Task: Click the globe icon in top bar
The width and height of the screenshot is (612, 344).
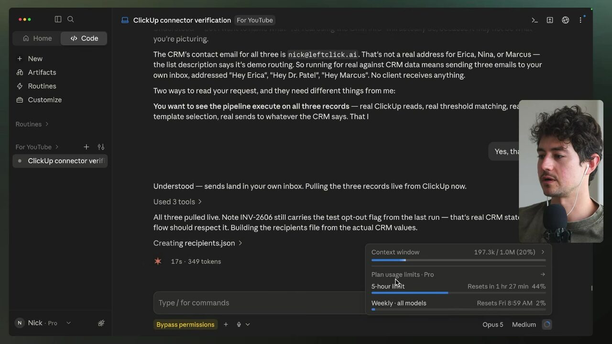Action: tap(565, 20)
